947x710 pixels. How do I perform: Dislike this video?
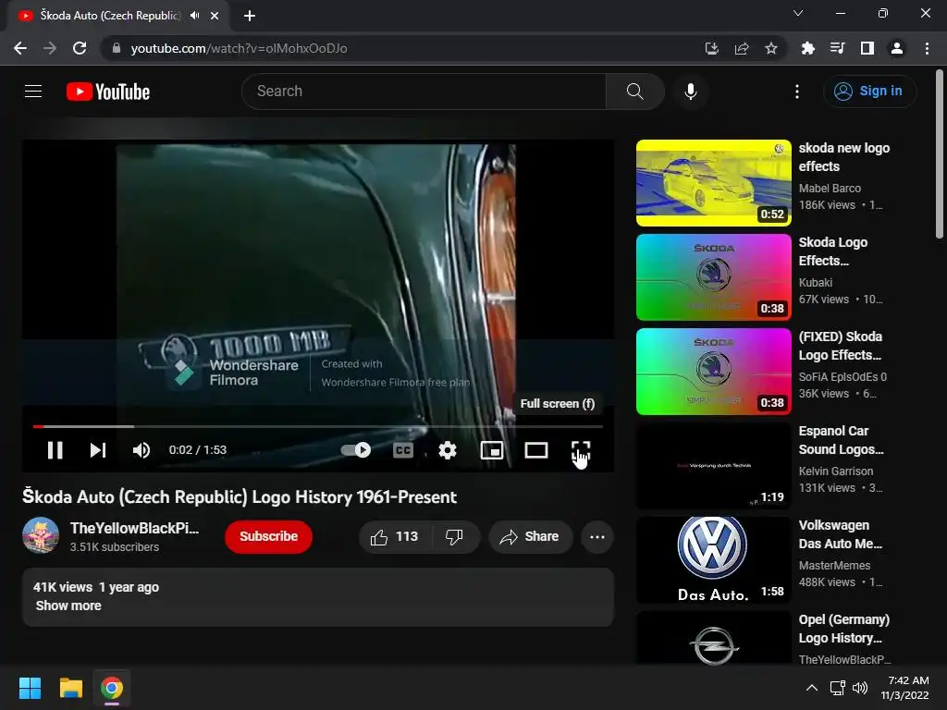[x=455, y=537]
